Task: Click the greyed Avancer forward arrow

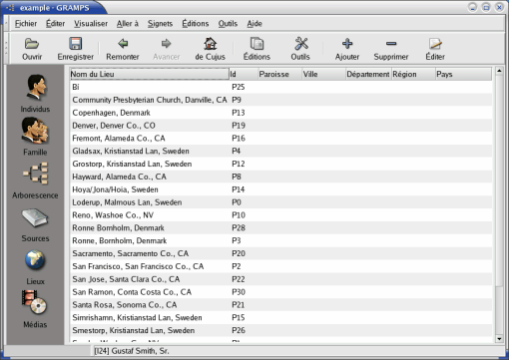Action: tap(167, 49)
